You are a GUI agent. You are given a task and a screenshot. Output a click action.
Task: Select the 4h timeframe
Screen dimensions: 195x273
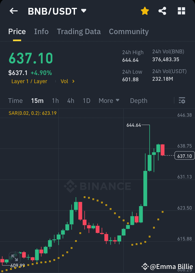coord(71,100)
